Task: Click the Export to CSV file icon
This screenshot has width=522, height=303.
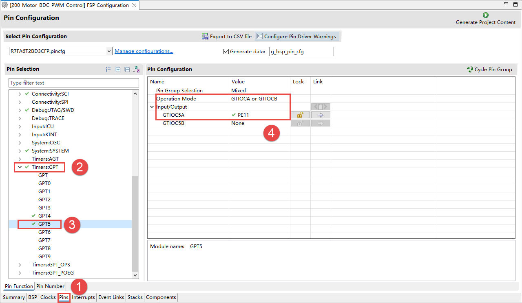Action: (205, 36)
